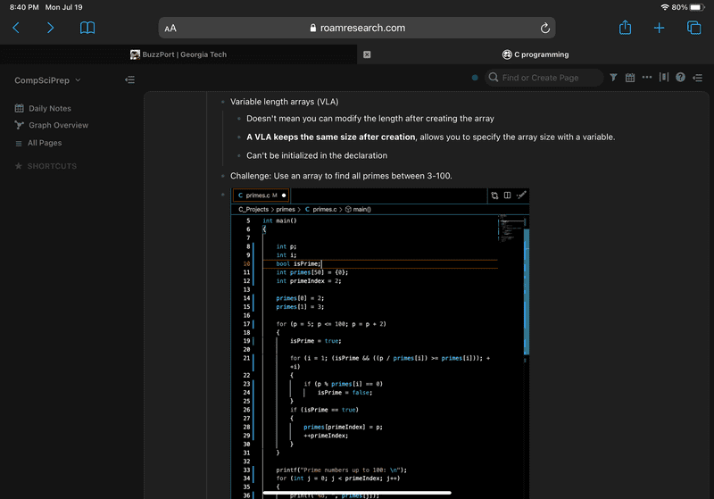Toggle the right sidebar panel
Screen dimensions: 714x499
696,79
